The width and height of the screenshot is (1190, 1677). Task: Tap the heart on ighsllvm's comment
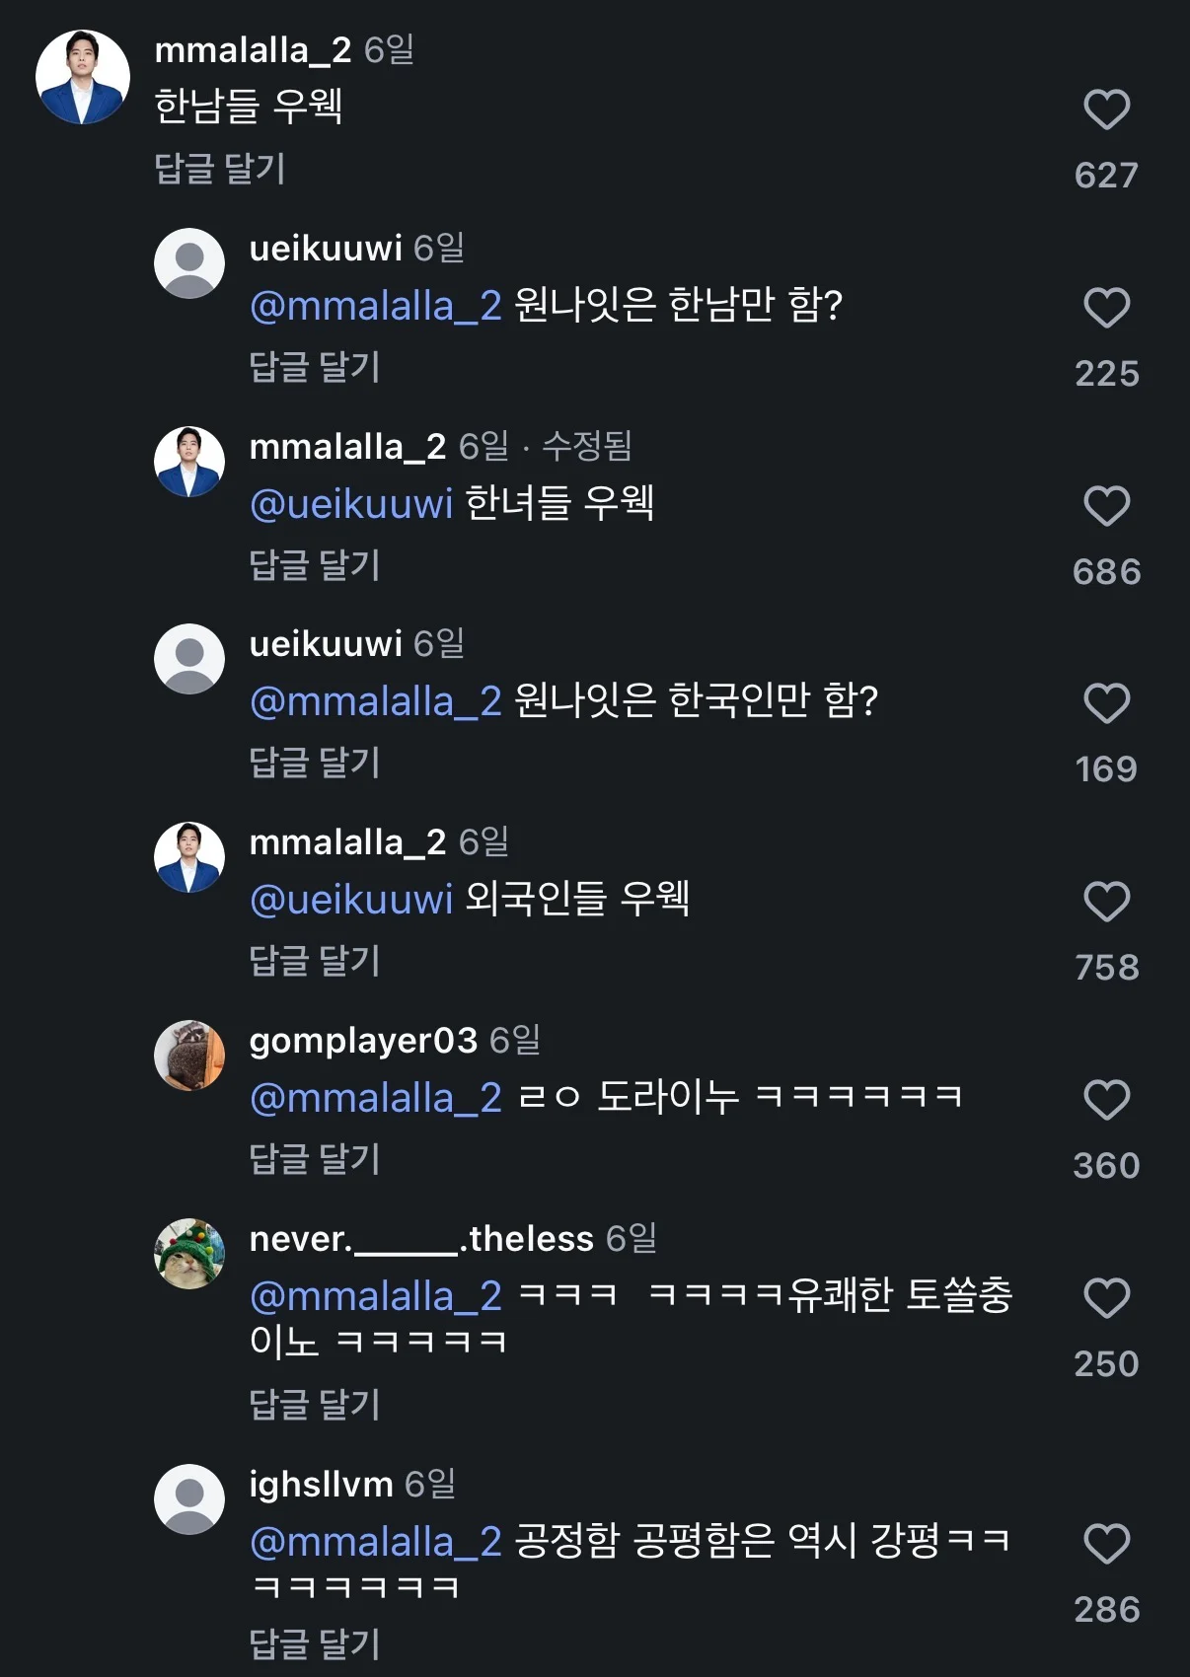click(x=1106, y=1544)
